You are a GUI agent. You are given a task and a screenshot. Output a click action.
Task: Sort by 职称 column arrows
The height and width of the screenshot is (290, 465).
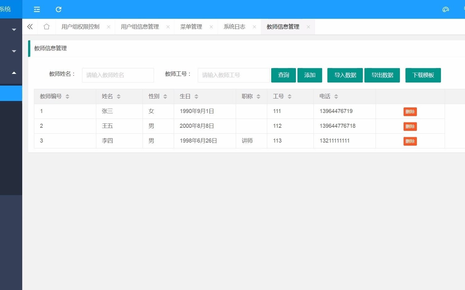point(258,97)
